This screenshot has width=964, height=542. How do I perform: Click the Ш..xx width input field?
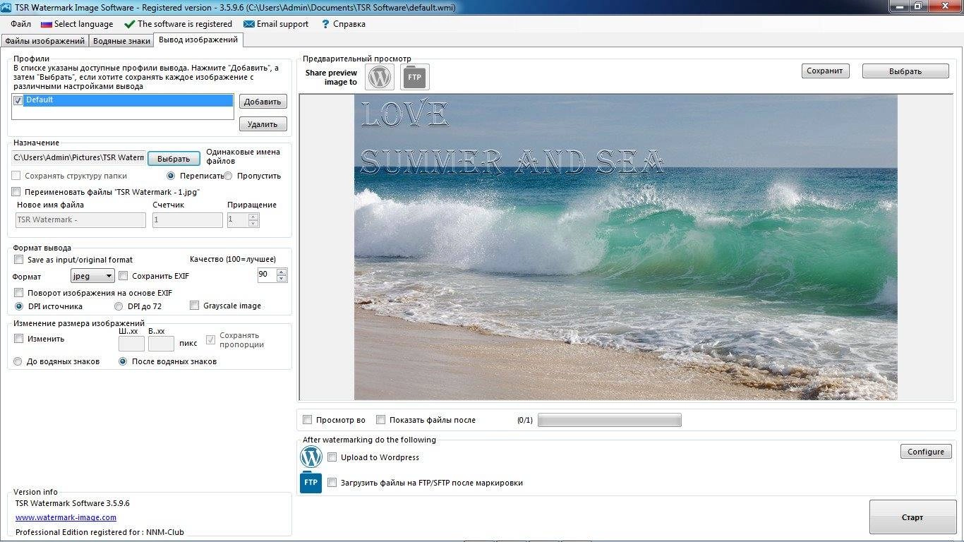click(x=131, y=344)
